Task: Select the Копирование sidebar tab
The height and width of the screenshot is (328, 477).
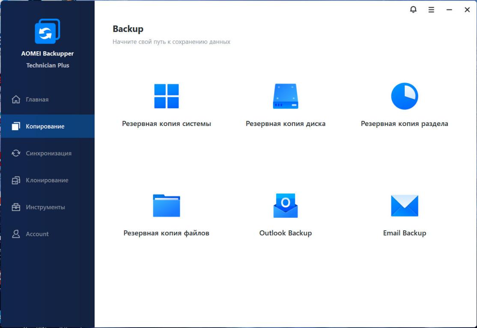Action: 45,126
